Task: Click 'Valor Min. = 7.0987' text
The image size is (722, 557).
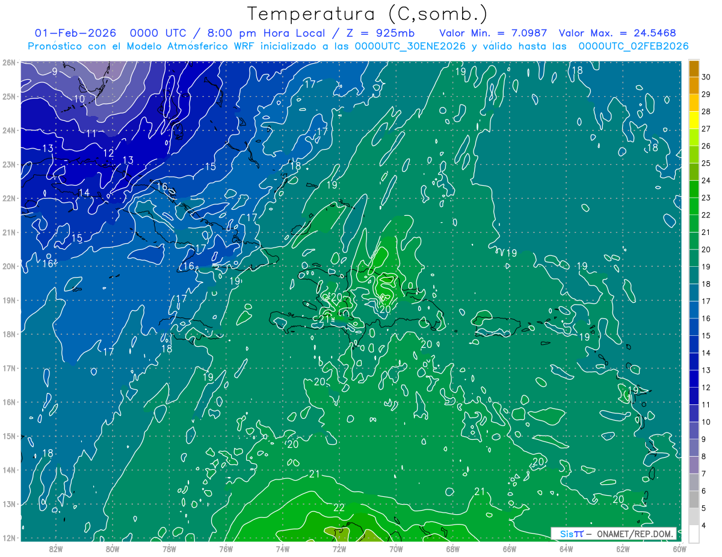Action: point(495,33)
